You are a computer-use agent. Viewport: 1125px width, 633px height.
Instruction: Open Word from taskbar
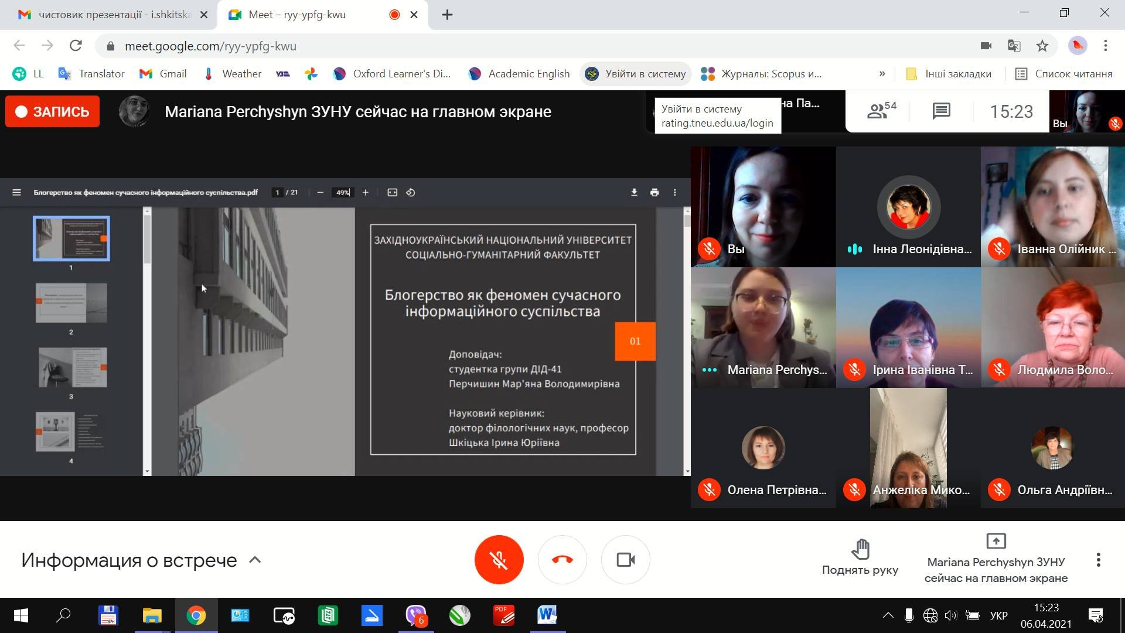click(547, 615)
